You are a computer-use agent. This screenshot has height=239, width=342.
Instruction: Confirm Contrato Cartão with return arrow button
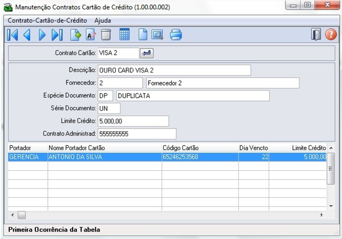[146, 53]
